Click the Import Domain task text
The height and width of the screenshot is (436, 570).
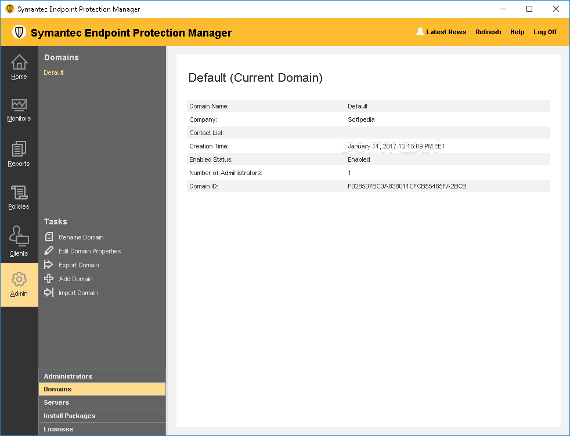[x=78, y=293]
